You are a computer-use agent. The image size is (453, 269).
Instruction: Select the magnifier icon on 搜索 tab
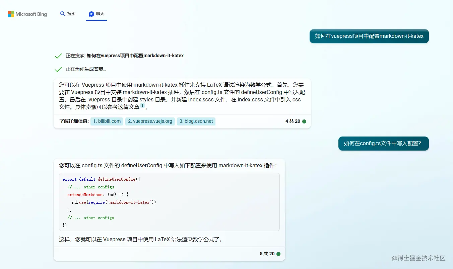pos(63,14)
